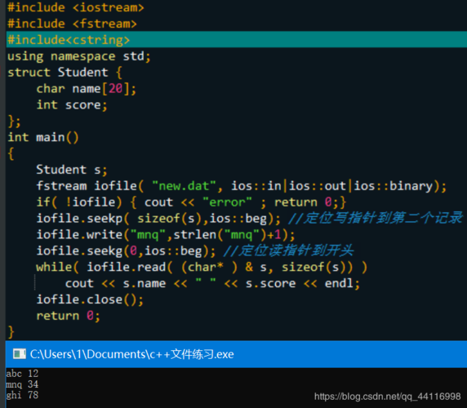
Task: Collapse the struct Student fold marker
Action: 1,73
